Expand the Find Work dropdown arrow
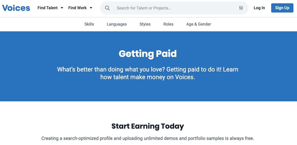This screenshot has width=297, height=145. click(x=91, y=8)
